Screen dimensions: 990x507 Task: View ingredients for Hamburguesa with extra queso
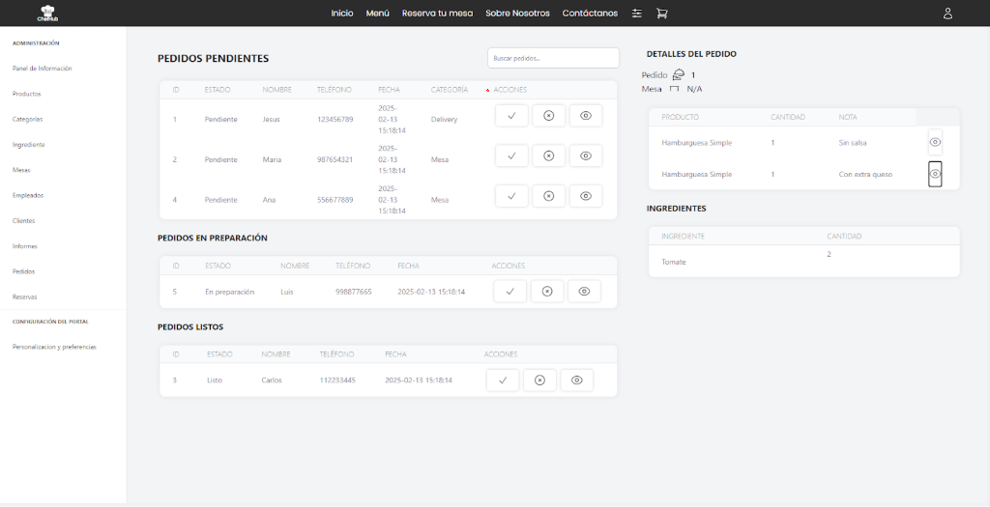coord(935,174)
